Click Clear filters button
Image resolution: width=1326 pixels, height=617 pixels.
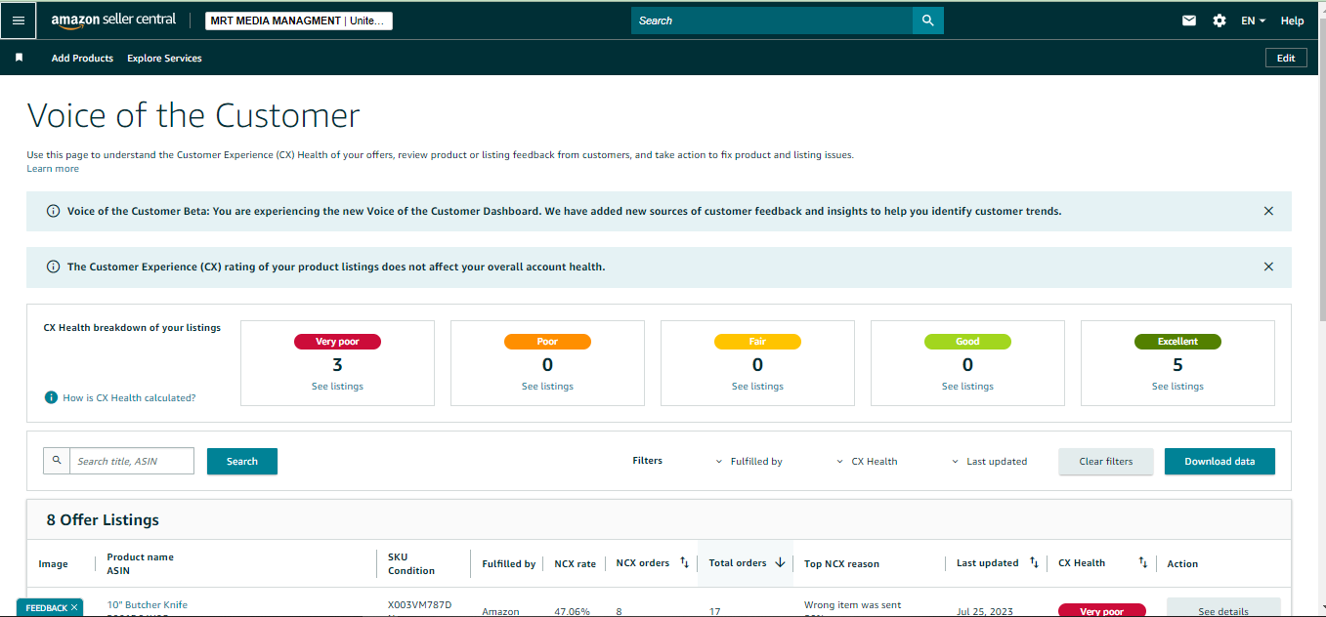[1106, 461]
